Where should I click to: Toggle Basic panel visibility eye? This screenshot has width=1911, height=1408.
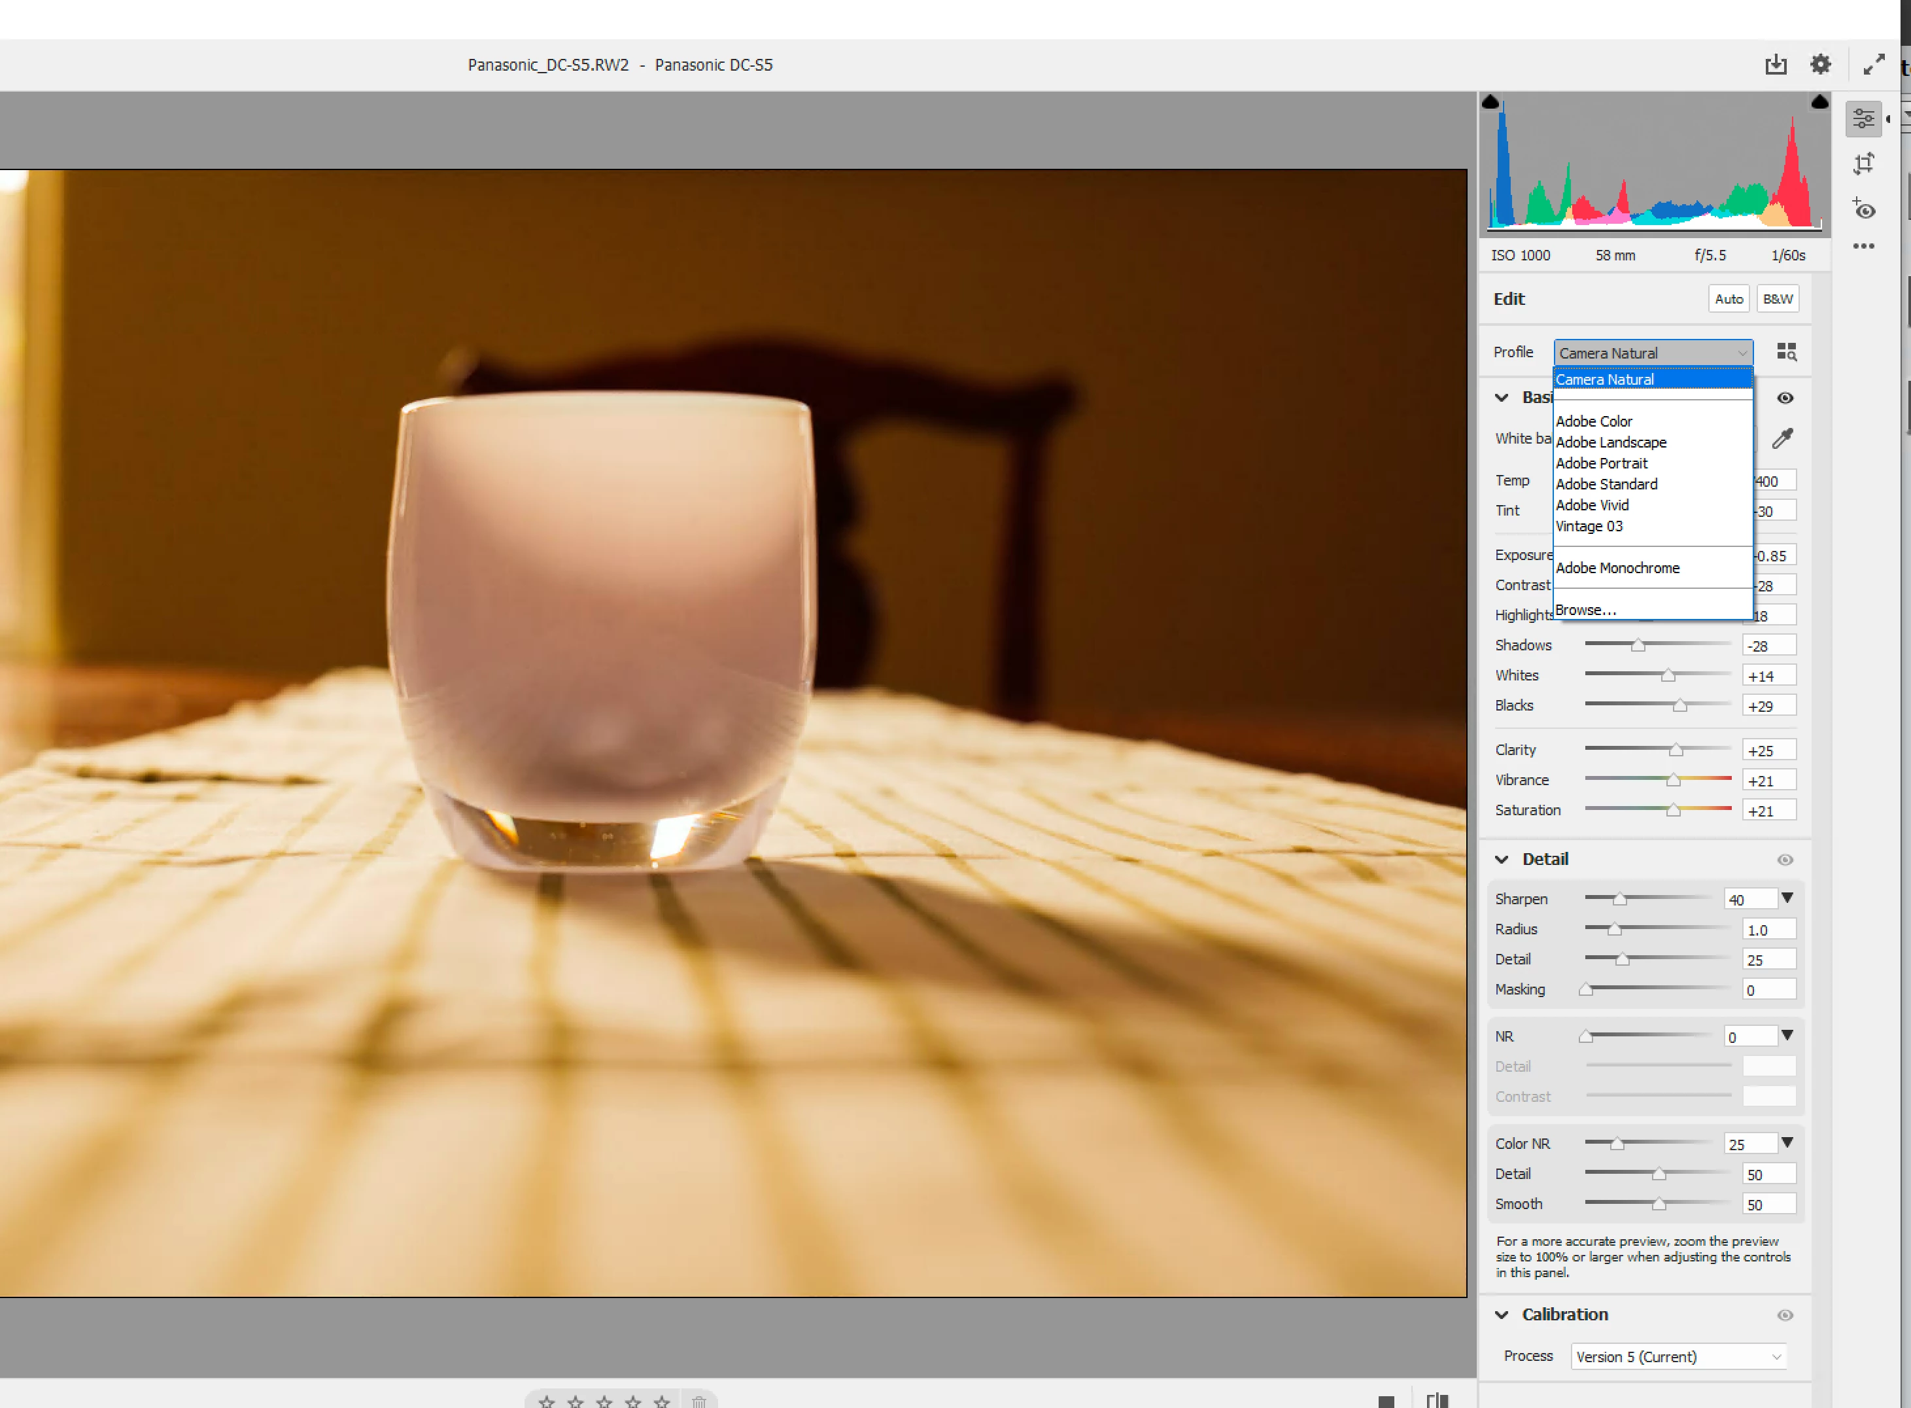1785,398
